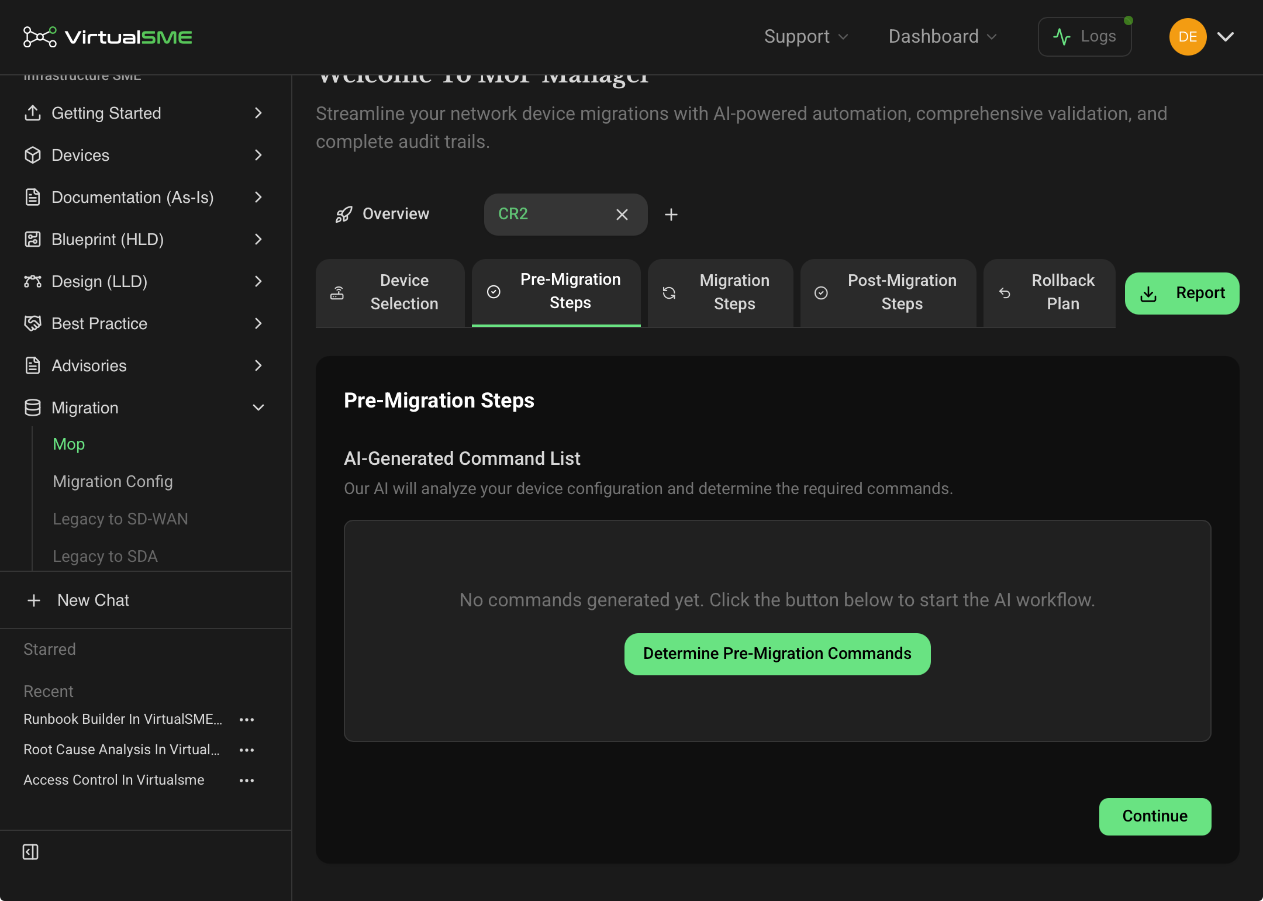This screenshot has width=1263, height=901.
Task: Open the Logs button
Action: pyautogui.click(x=1085, y=37)
